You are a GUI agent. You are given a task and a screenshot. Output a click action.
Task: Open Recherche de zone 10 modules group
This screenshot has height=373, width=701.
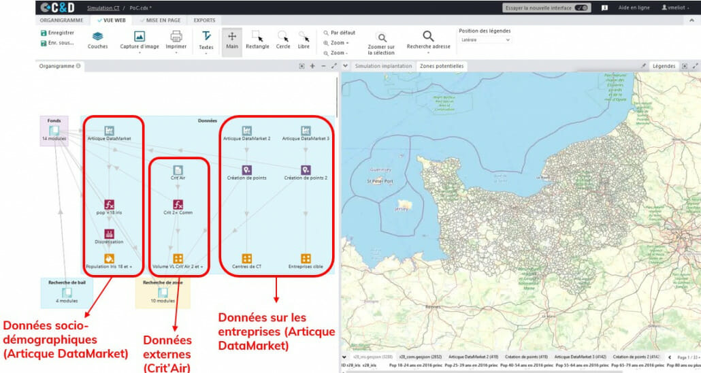point(163,293)
